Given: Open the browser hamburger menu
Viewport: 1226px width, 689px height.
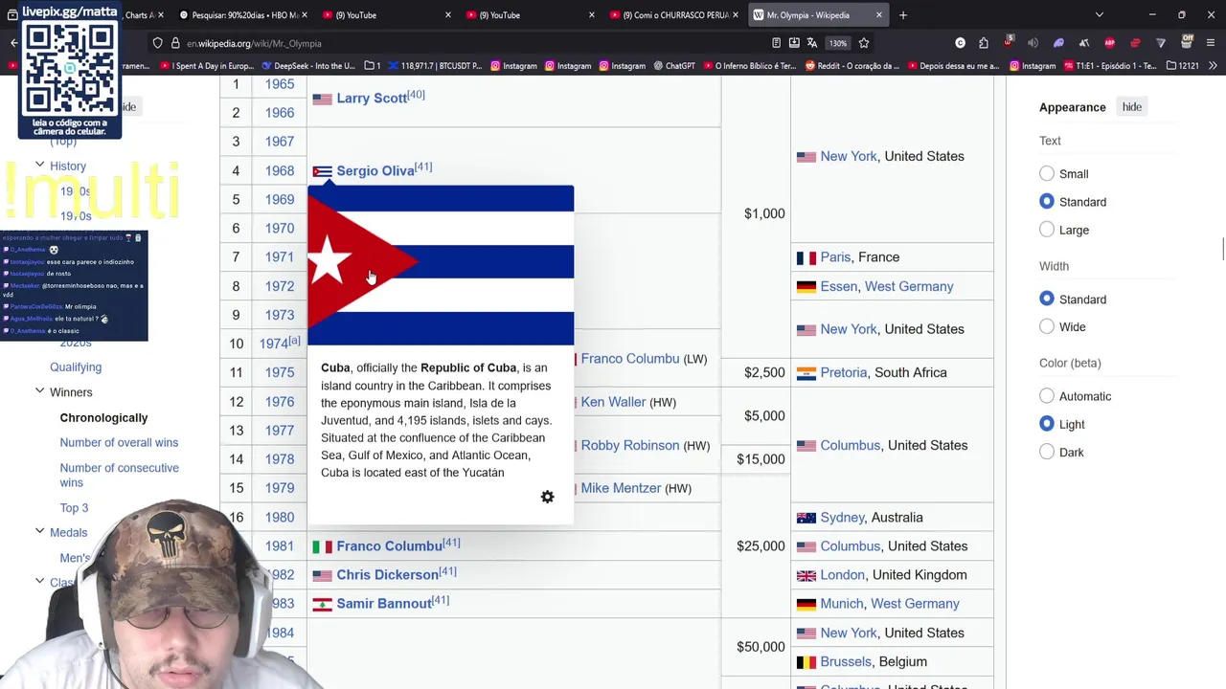Looking at the screenshot, I should [1212, 43].
